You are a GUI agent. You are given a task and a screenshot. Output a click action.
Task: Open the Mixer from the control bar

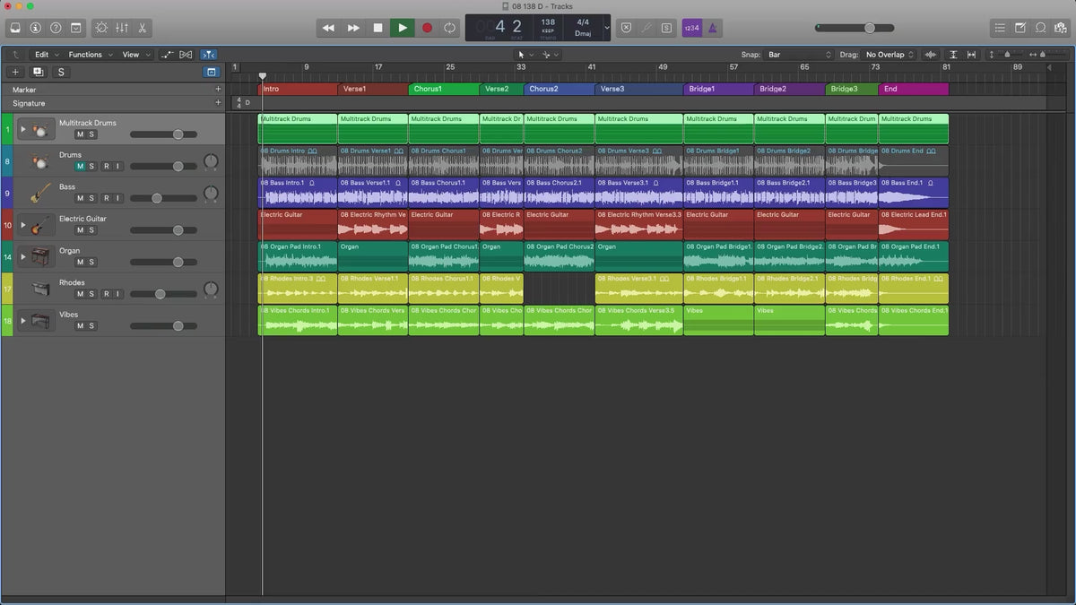[122, 28]
